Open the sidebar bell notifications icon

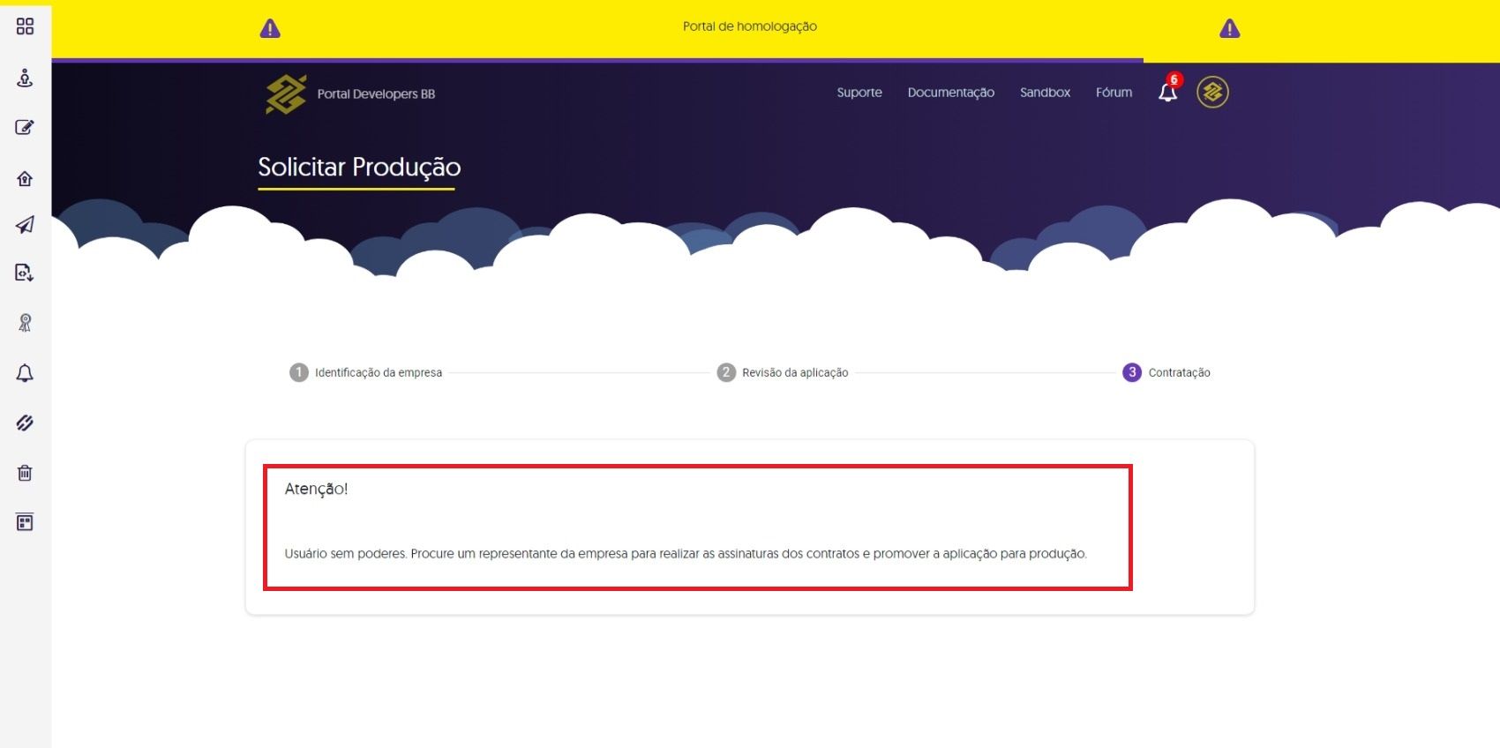[25, 373]
